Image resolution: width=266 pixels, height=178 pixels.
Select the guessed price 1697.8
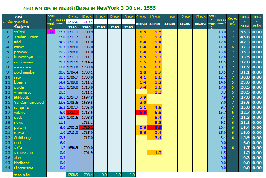86,98
